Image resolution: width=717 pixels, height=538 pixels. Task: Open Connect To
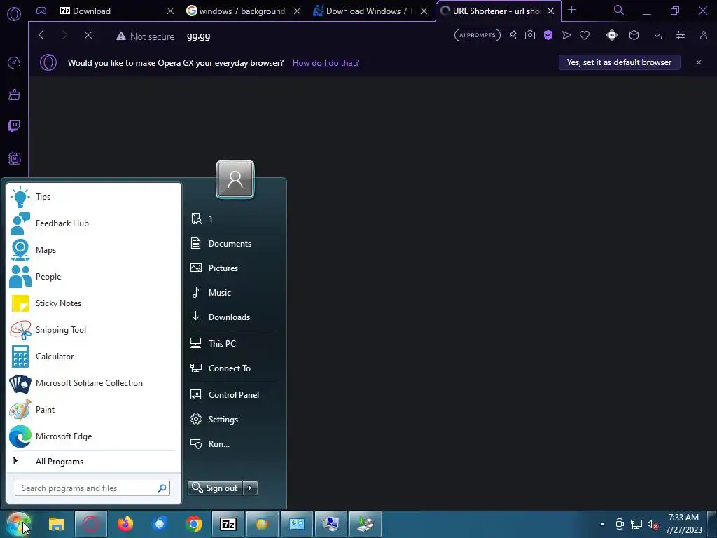tap(234, 368)
